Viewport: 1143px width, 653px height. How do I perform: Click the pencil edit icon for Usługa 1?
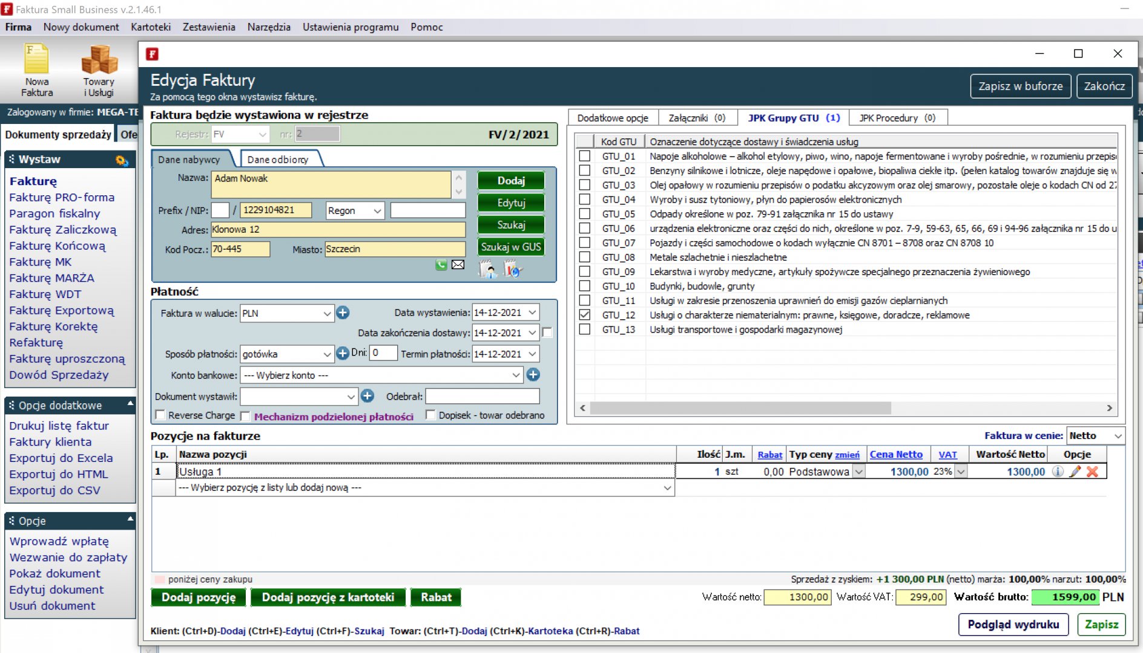[x=1075, y=472]
